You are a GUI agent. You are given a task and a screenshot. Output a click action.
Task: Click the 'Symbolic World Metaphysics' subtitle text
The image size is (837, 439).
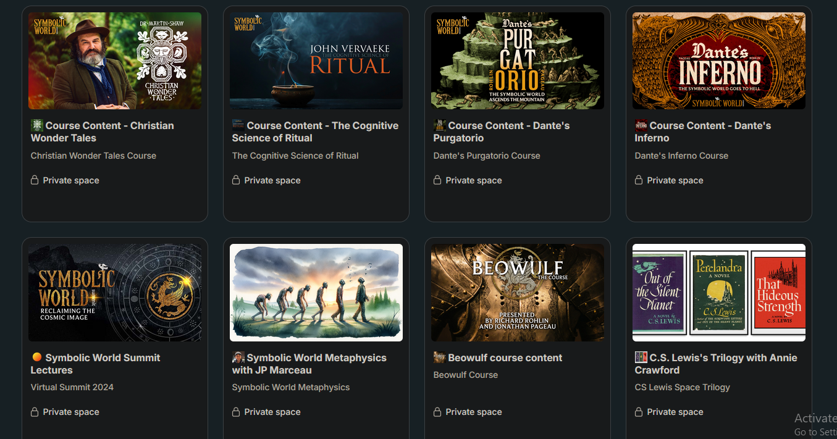tap(291, 387)
